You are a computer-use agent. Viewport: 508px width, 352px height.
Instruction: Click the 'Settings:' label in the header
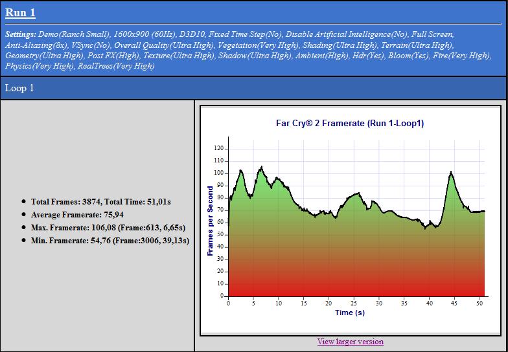point(21,34)
